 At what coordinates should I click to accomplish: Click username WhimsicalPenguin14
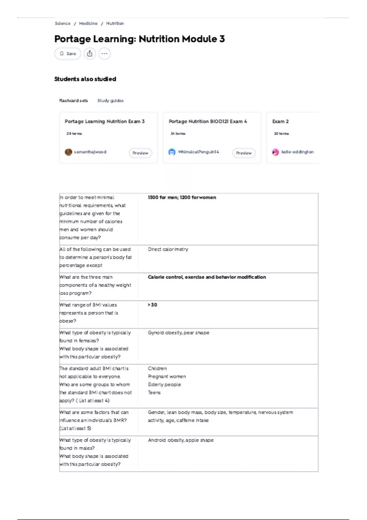(x=198, y=152)
